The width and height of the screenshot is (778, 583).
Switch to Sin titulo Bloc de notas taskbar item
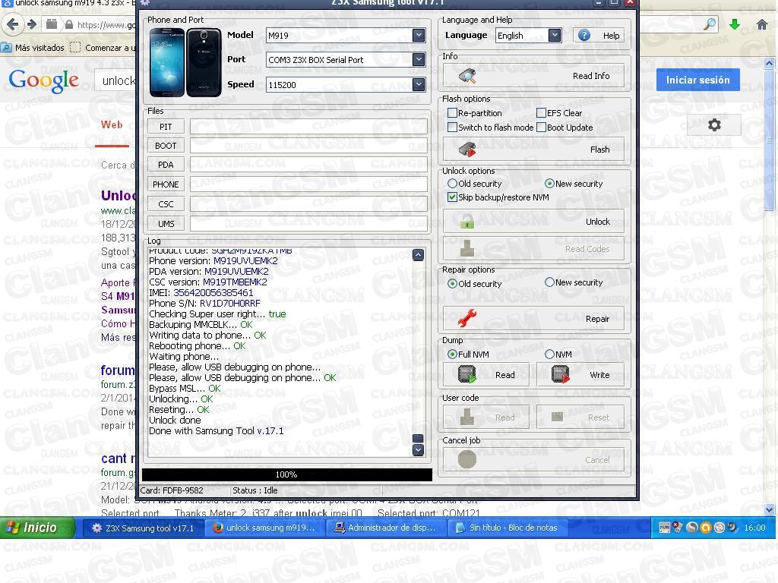point(508,528)
